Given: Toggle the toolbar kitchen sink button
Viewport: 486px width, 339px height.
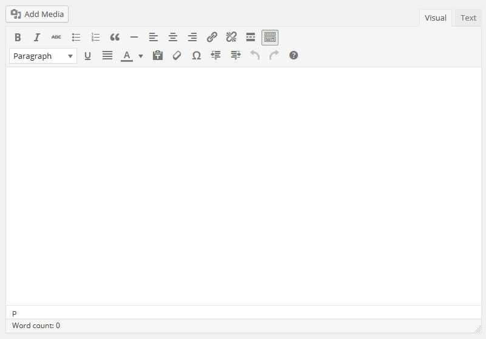Looking at the screenshot, I should click(270, 38).
